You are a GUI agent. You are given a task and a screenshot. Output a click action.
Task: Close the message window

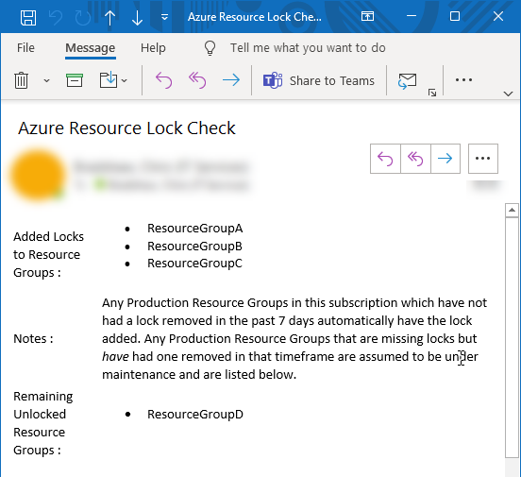[498, 16]
